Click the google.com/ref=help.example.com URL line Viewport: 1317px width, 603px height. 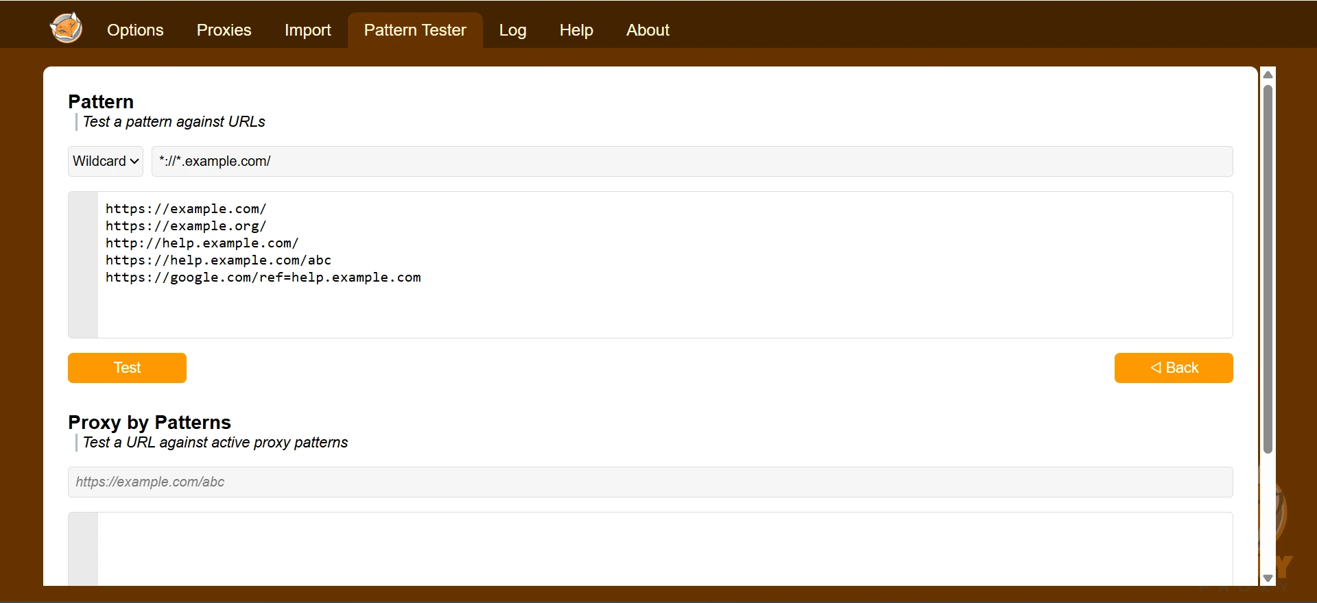[x=263, y=278]
